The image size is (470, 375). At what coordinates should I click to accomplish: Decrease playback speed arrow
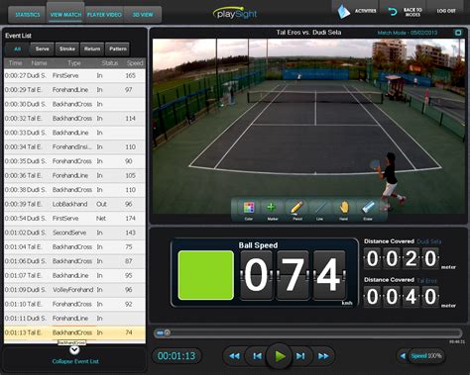click(403, 356)
